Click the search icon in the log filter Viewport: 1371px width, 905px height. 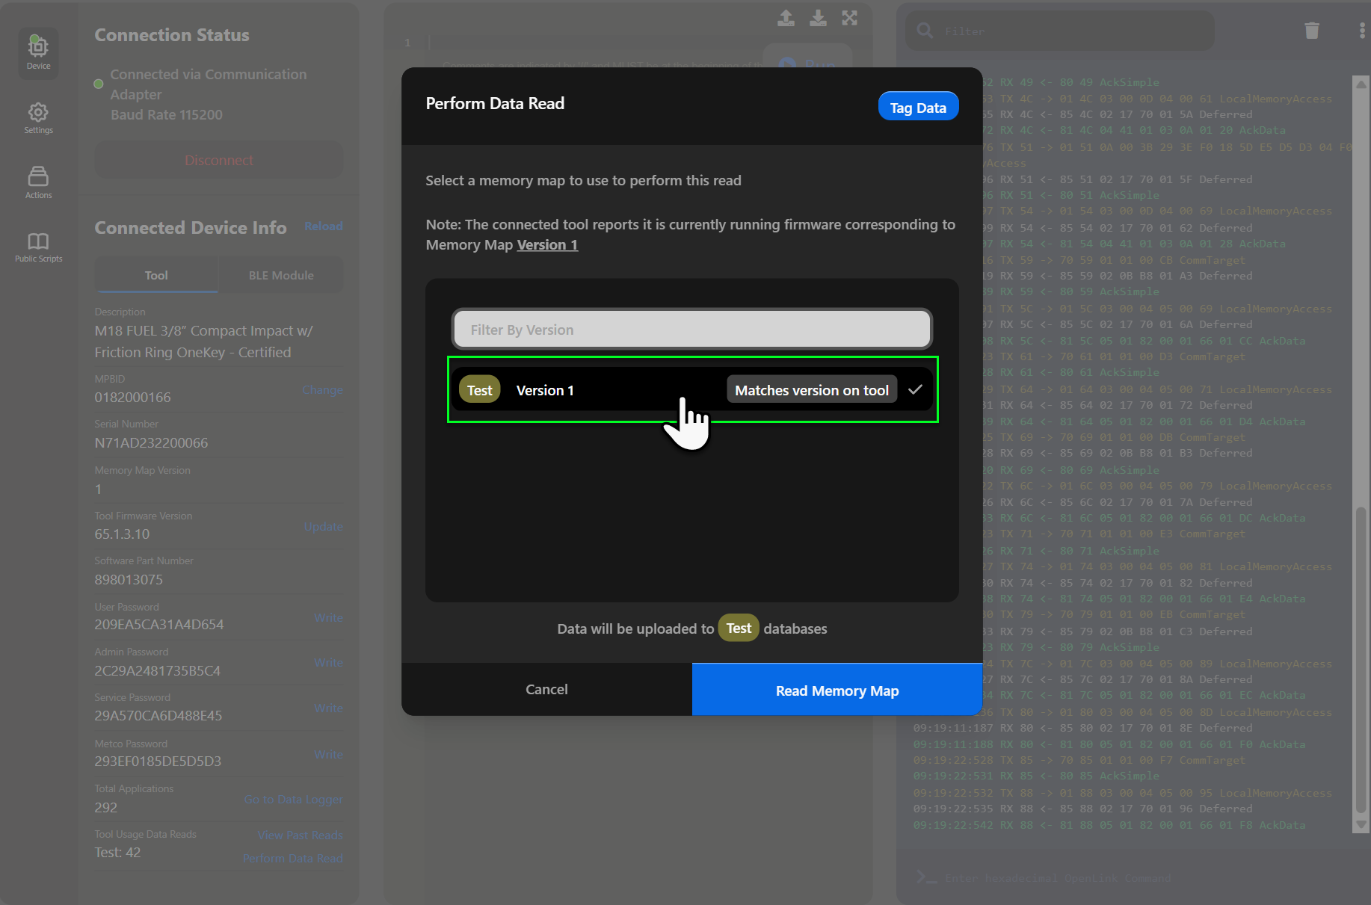[x=925, y=31]
